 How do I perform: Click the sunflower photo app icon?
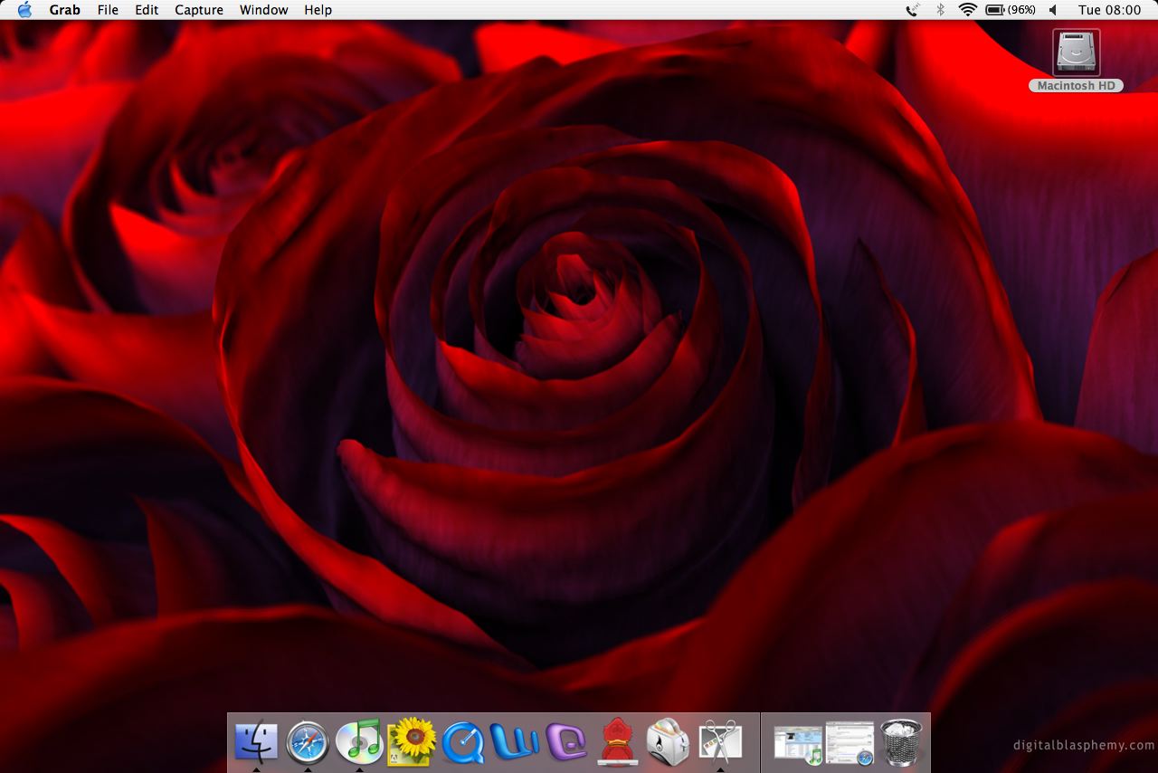coord(412,741)
